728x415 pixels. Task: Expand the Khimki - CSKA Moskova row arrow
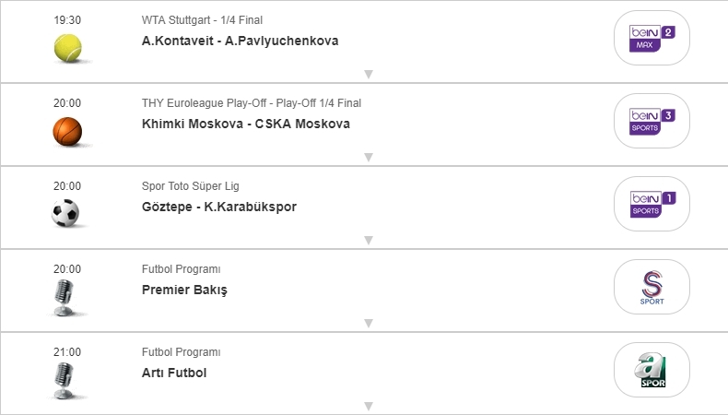(x=368, y=157)
